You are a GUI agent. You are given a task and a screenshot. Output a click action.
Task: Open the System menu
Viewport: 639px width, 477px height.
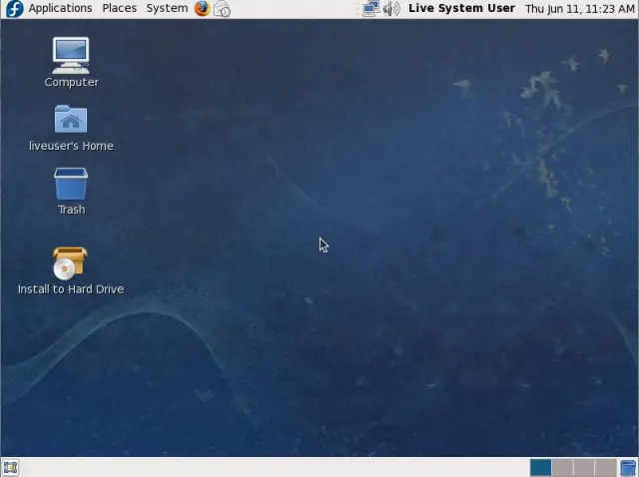point(167,8)
